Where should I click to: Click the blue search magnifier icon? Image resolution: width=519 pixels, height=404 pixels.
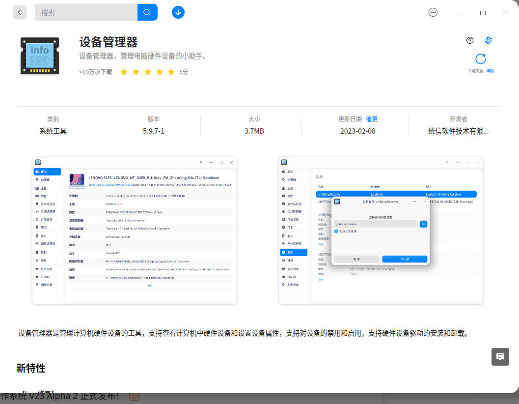pyautogui.click(x=147, y=12)
